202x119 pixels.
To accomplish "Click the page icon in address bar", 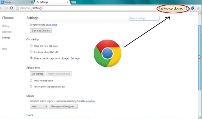I will coord(17,8).
